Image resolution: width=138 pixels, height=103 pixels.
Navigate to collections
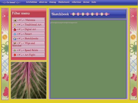click(76, 2)
